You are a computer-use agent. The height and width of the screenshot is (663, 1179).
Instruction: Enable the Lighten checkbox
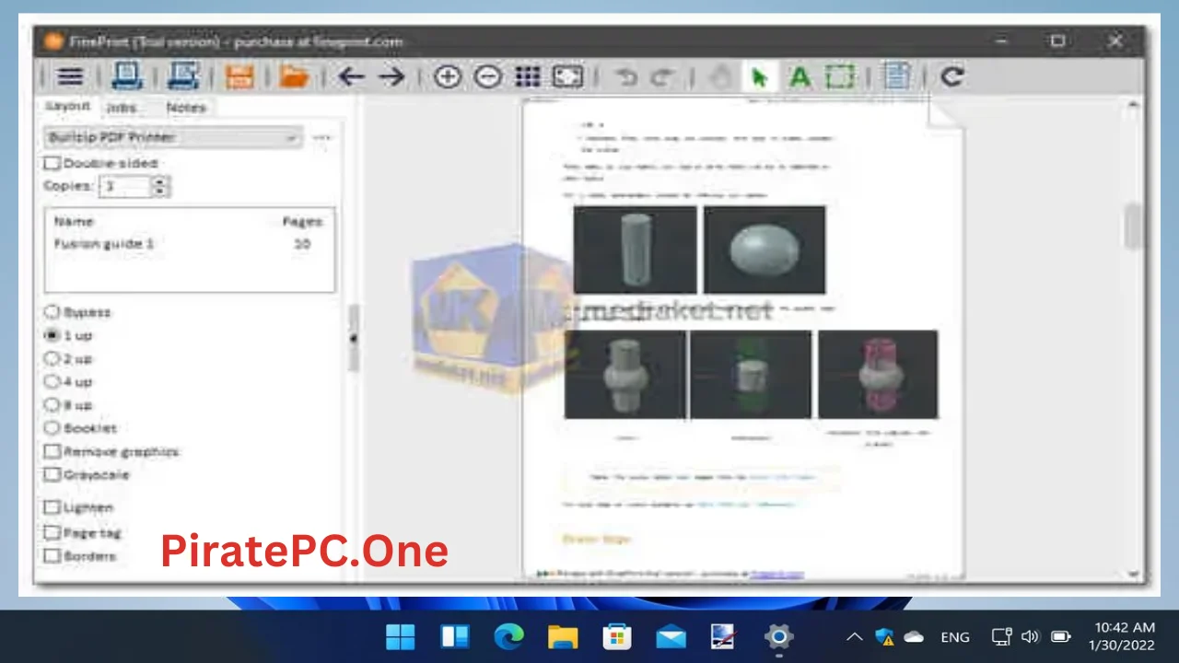(x=53, y=507)
